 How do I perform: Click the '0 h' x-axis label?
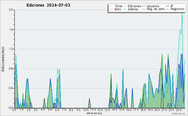coord(14,110)
